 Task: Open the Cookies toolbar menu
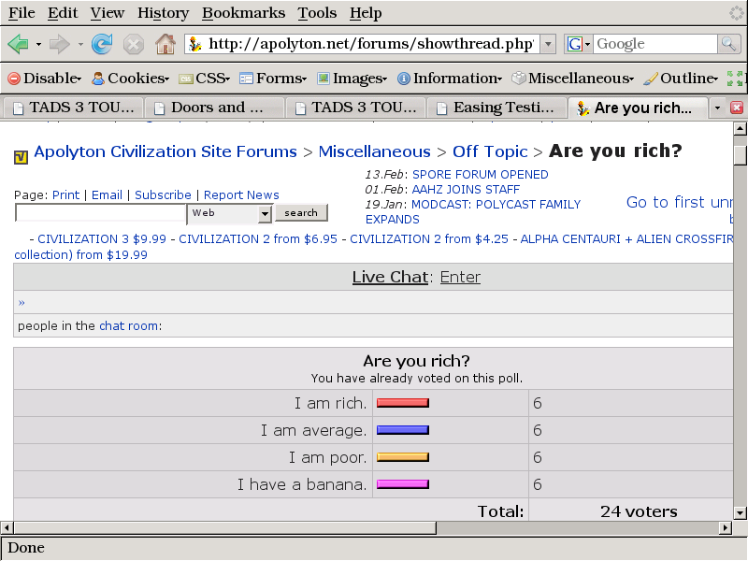tap(130, 79)
